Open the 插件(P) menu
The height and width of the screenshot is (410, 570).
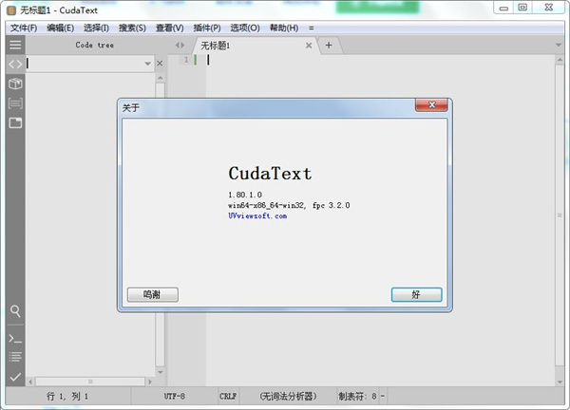(x=207, y=28)
